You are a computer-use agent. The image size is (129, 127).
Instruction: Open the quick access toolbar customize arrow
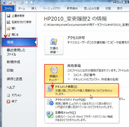point(37,3)
